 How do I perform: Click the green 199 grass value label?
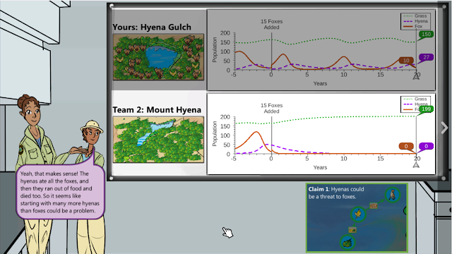[x=426, y=109]
